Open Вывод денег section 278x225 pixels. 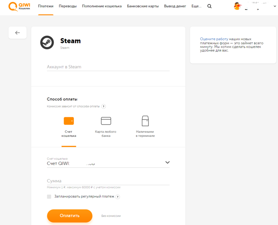point(175,6)
